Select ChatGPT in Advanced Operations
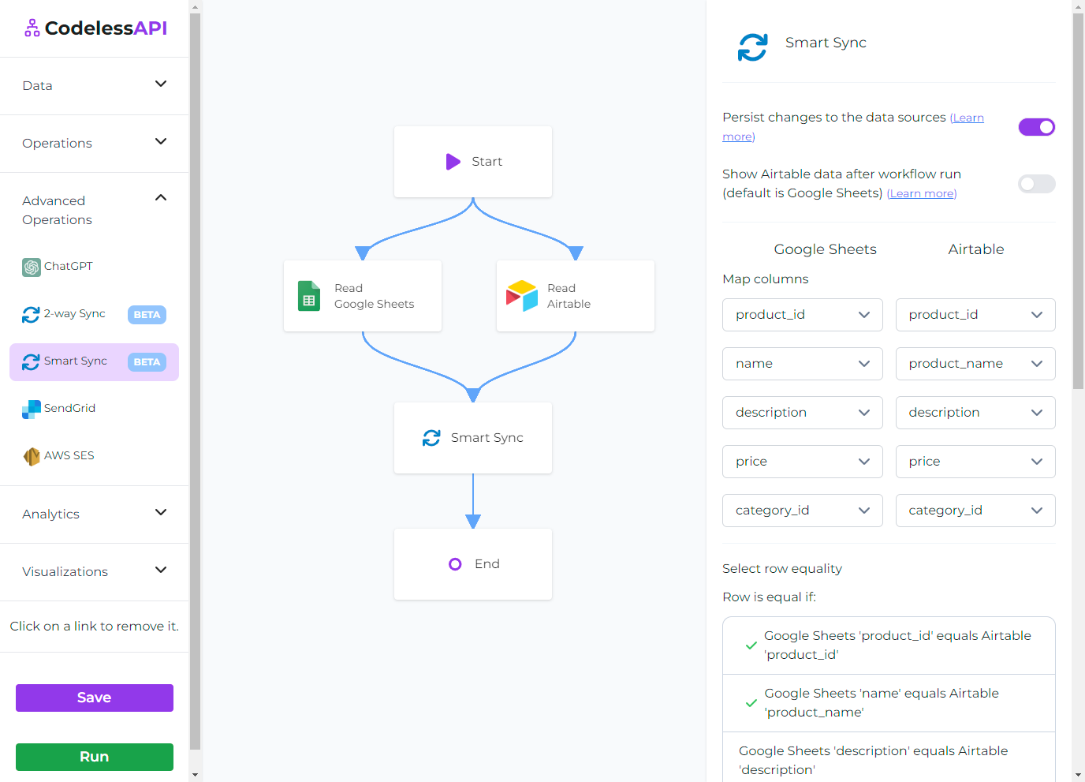Image resolution: width=1085 pixels, height=782 pixels. (95, 268)
